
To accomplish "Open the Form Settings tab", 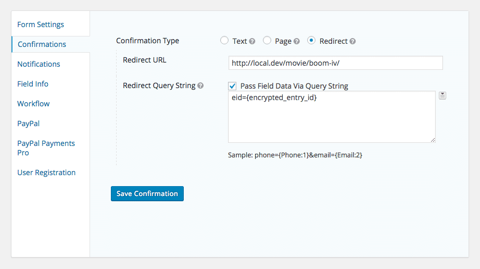I will click(41, 25).
